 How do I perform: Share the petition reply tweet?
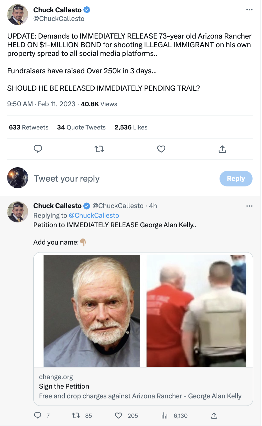click(x=214, y=416)
